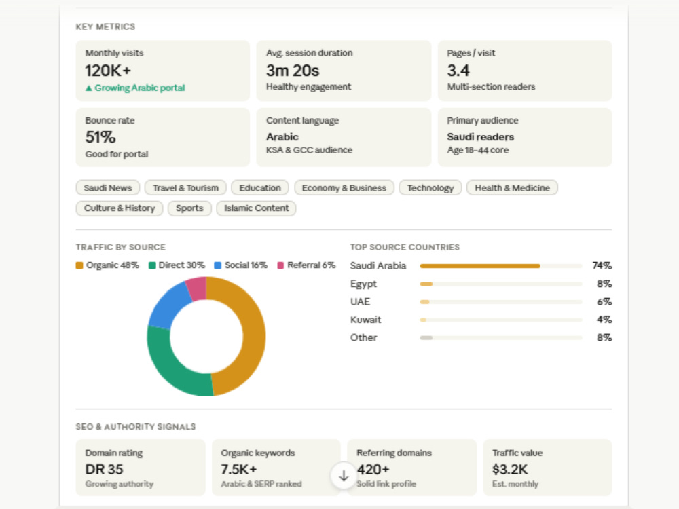Open the Islamic Content tag
Screen dimensions: 679x509
click(x=256, y=208)
